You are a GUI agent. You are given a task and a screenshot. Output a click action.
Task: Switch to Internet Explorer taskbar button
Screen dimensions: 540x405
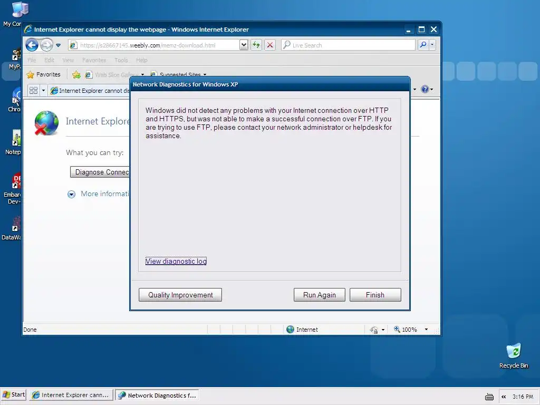tap(71, 395)
